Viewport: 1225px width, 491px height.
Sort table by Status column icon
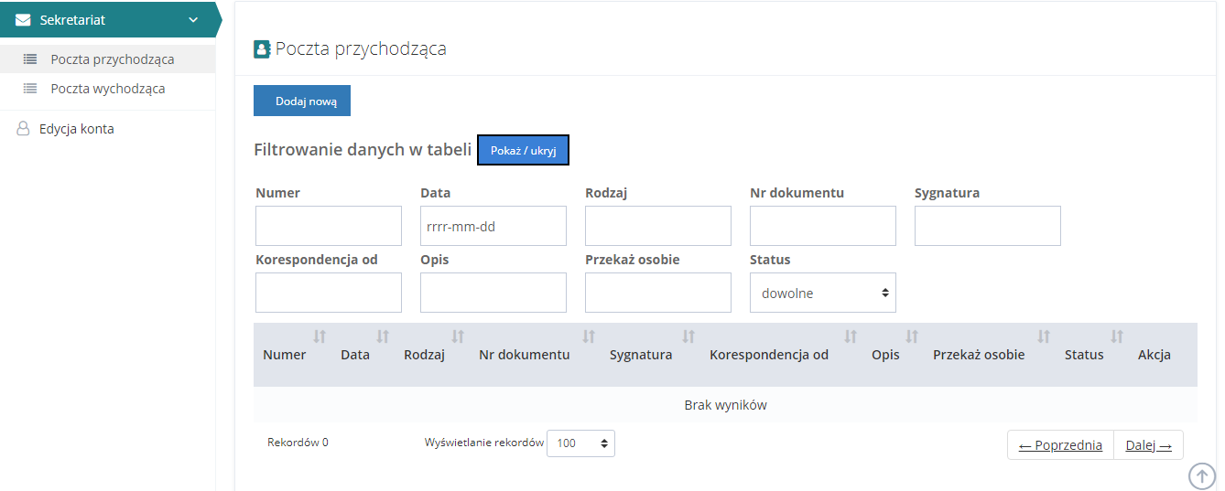coord(1117,336)
